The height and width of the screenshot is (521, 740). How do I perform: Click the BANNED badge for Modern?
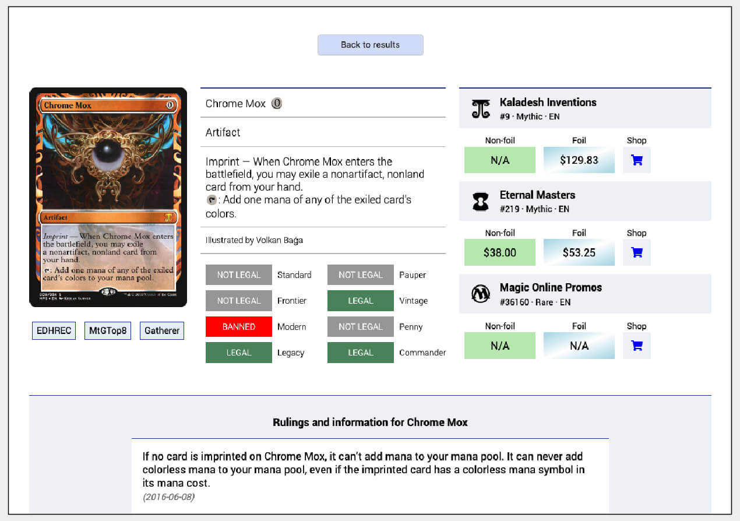click(238, 326)
